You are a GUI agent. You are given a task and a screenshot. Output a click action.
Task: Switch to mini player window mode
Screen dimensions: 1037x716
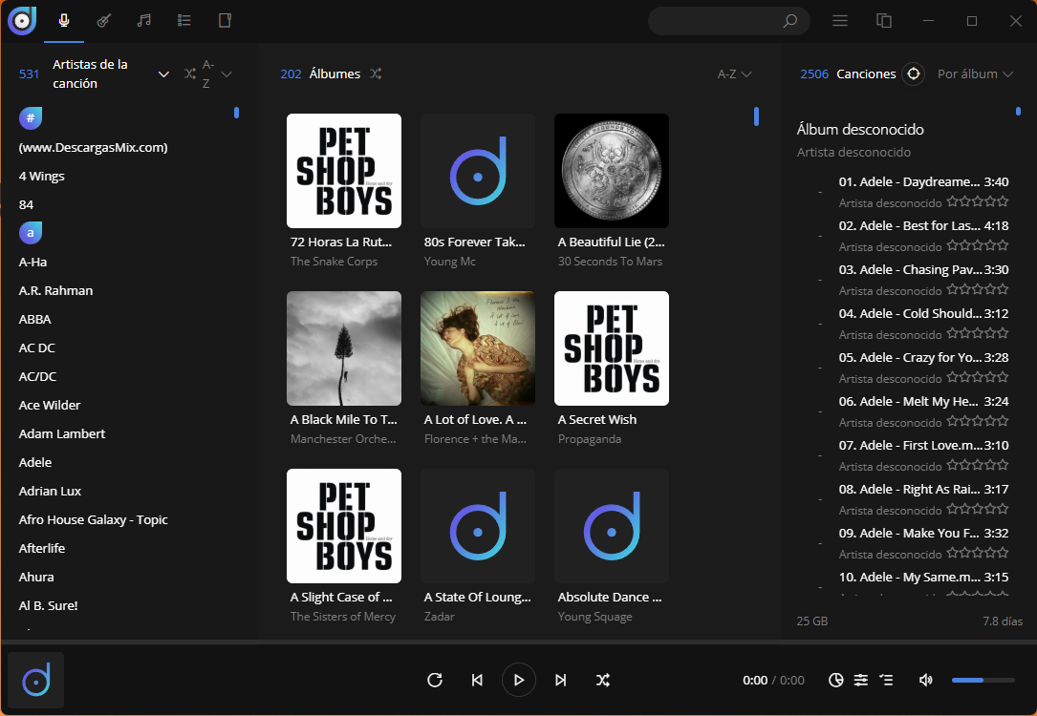(884, 21)
